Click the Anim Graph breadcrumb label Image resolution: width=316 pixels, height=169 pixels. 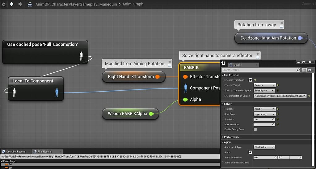pyautogui.click(x=133, y=4)
